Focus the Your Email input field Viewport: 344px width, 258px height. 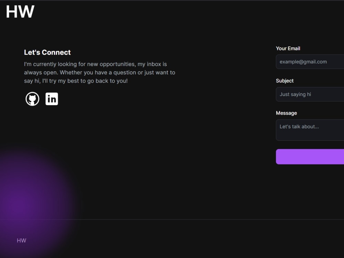(x=310, y=62)
